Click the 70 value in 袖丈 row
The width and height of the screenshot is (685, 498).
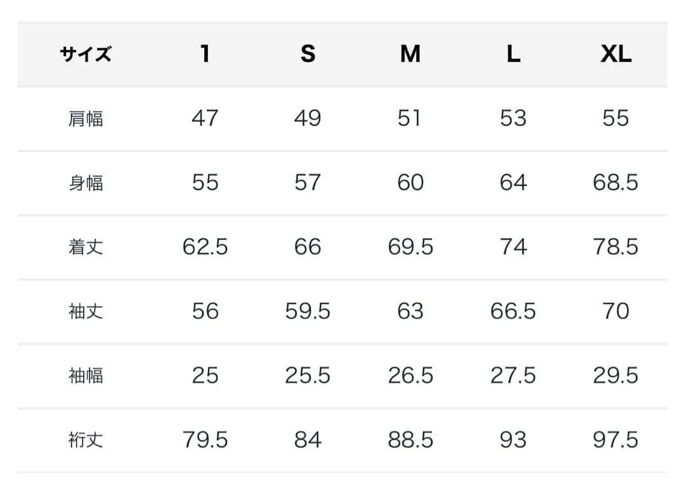click(616, 312)
